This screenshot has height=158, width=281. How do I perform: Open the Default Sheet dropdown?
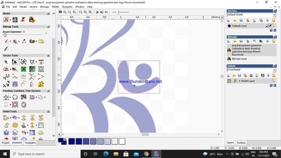tap(274, 14)
